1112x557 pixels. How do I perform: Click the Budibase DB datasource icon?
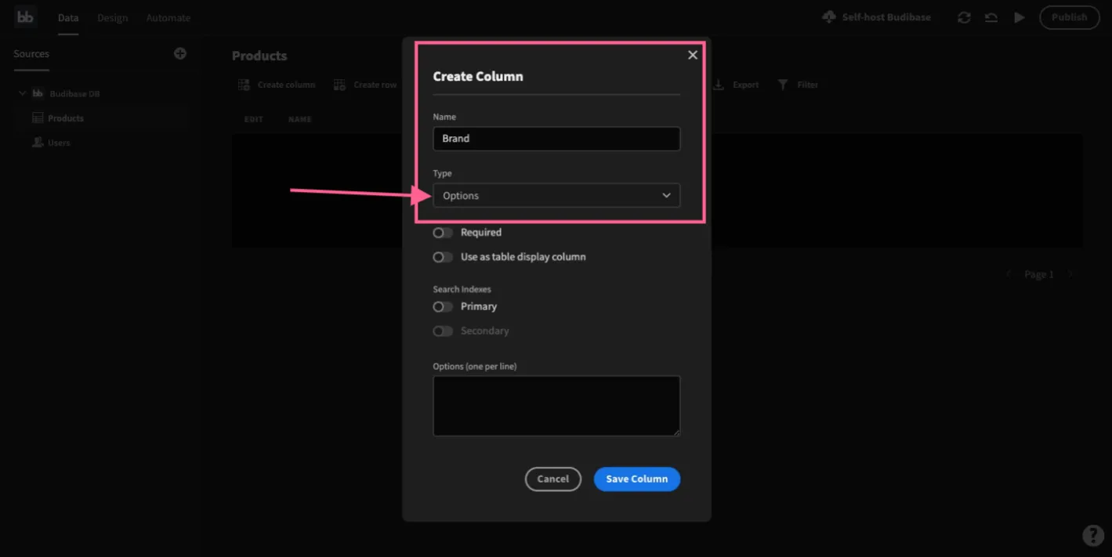pyautogui.click(x=38, y=93)
